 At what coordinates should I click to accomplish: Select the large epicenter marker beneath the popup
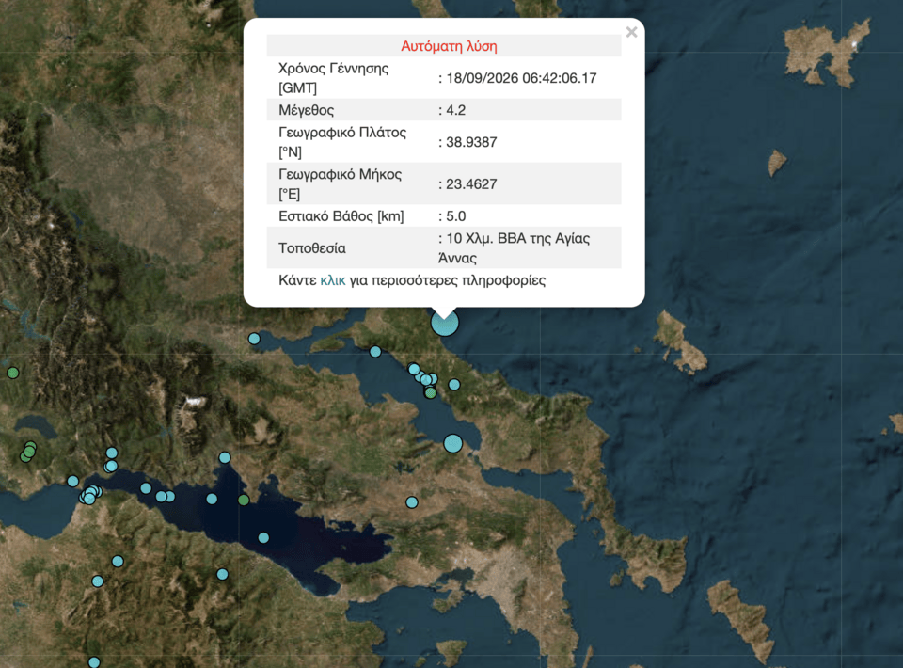pos(445,323)
